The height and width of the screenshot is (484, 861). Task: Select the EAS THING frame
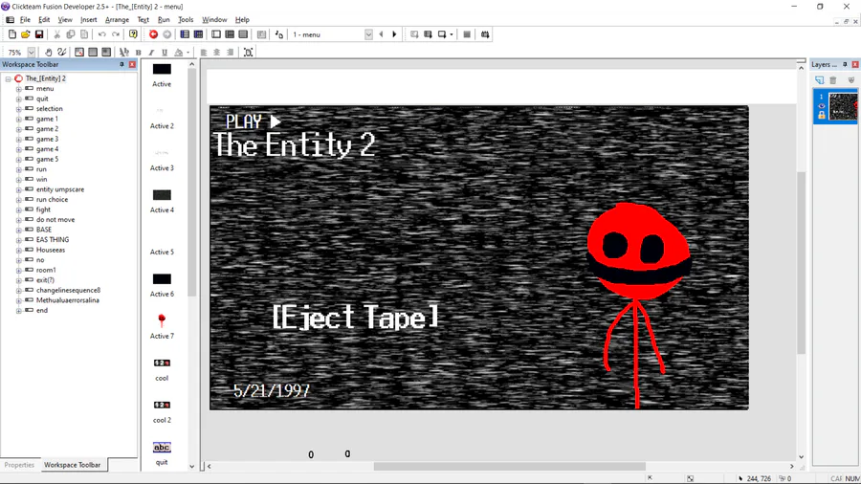(x=53, y=240)
